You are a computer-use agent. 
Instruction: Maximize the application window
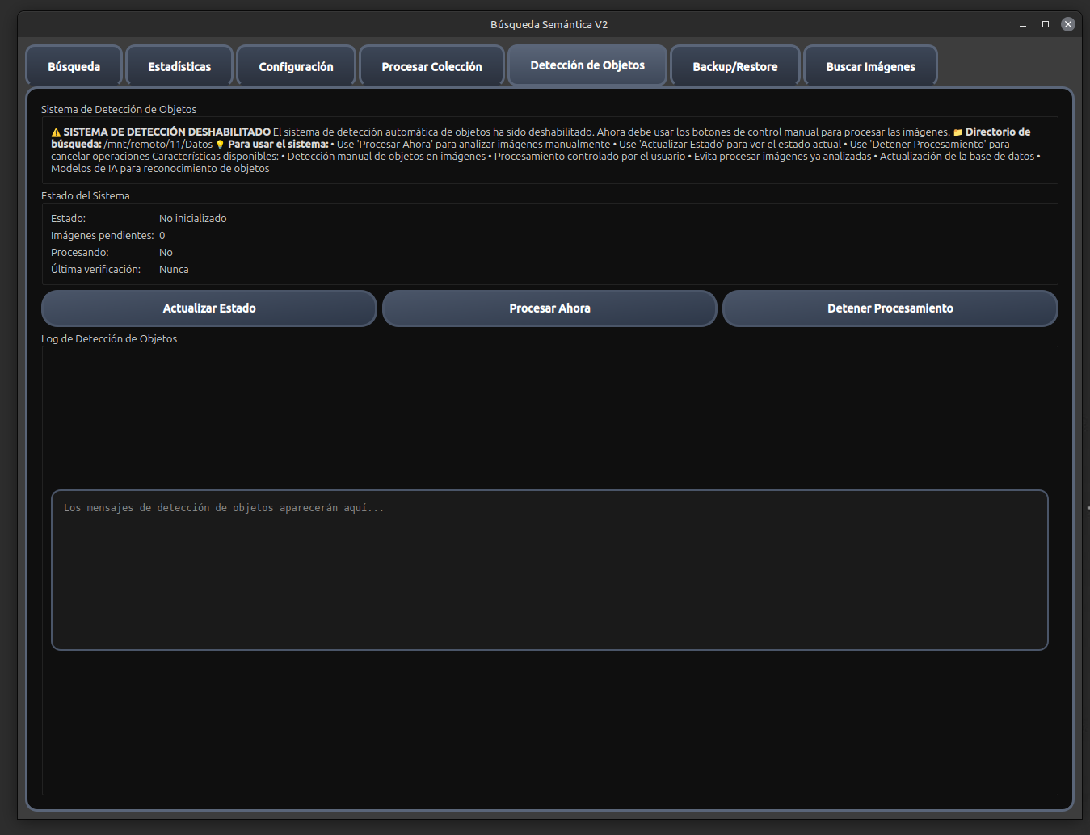click(x=1046, y=25)
